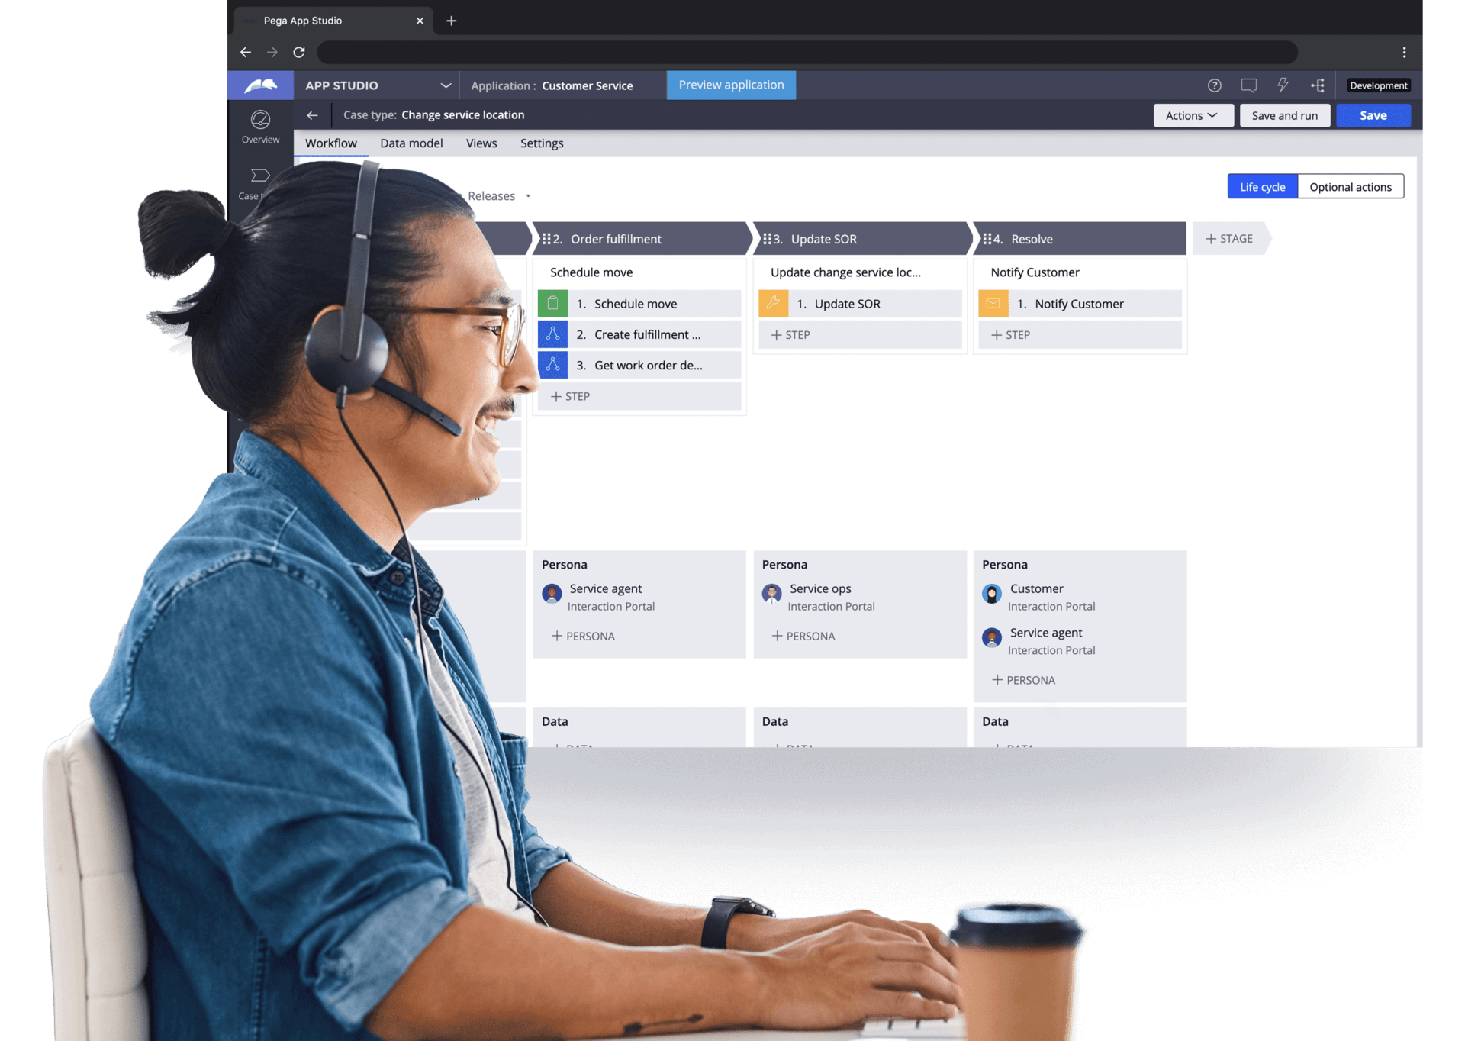Open the Actions dropdown menu
Viewport: 1465px width, 1041px height.
(x=1193, y=115)
